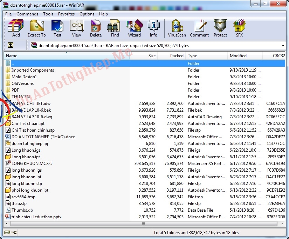Viewport: 289px width, 239px height.
Task: Open the View tool
Action: click(x=76, y=28)
